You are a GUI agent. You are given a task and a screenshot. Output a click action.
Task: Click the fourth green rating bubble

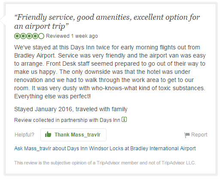tap(35, 36)
